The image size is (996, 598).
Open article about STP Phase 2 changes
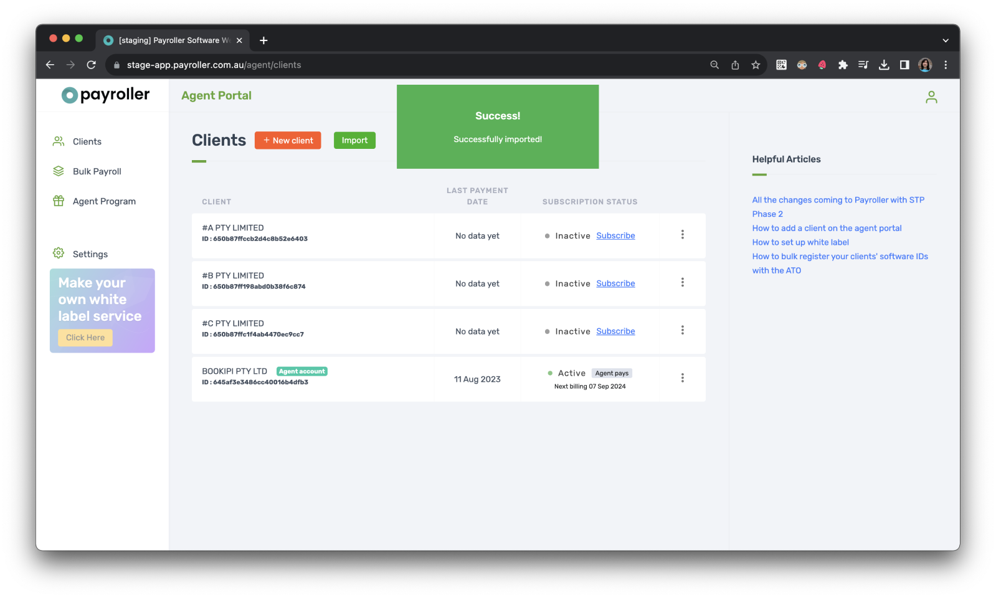tap(838, 207)
